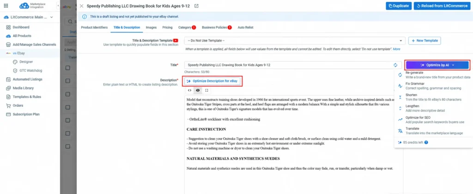Image resolution: width=473 pixels, height=194 pixels.
Task: Click the Add/Manage Sales Channels store icon
Action: pos(8,45)
